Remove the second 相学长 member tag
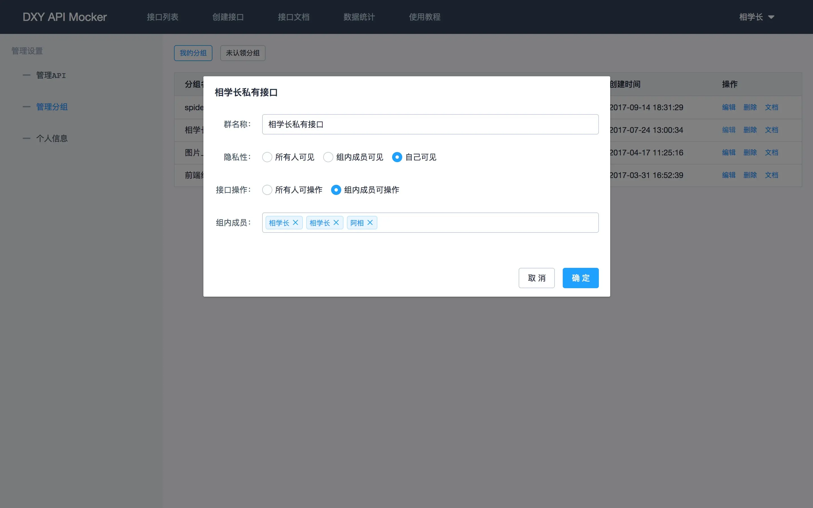Screen dimensions: 813x508 click(x=336, y=222)
